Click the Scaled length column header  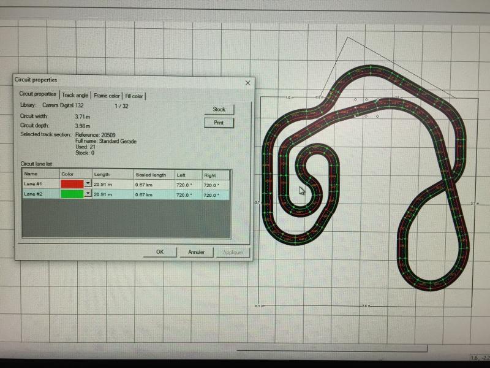click(x=151, y=175)
